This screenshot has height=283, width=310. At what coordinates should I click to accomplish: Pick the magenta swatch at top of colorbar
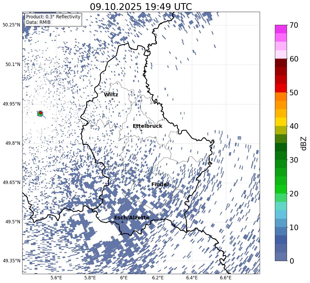281,29
